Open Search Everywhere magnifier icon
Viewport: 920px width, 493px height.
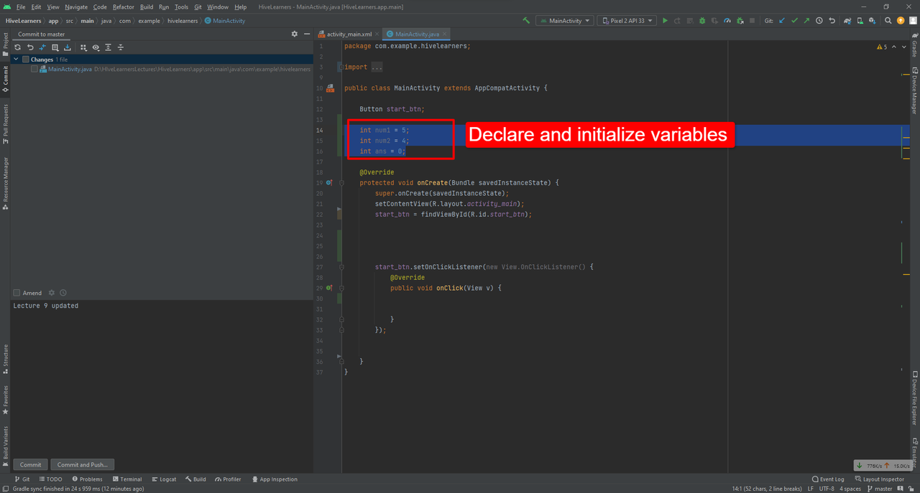pyautogui.click(x=888, y=21)
